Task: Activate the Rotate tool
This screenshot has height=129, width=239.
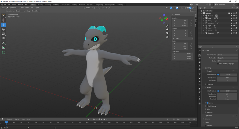Action: [4, 29]
